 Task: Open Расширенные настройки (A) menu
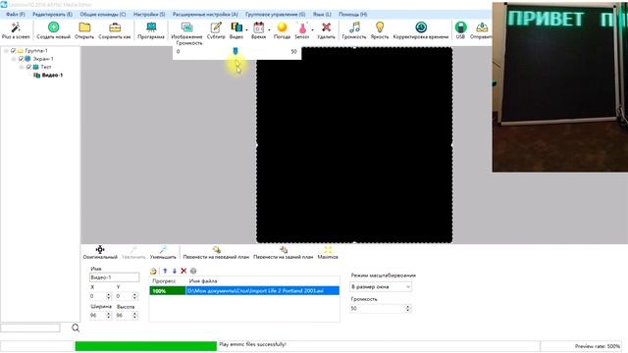pos(205,14)
